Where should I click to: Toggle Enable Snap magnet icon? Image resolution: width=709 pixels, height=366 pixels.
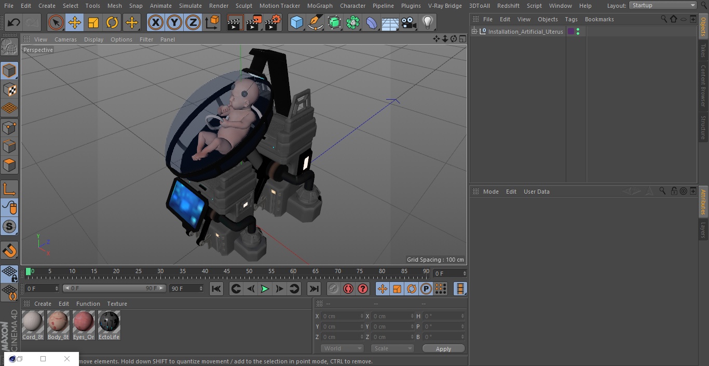(9, 250)
